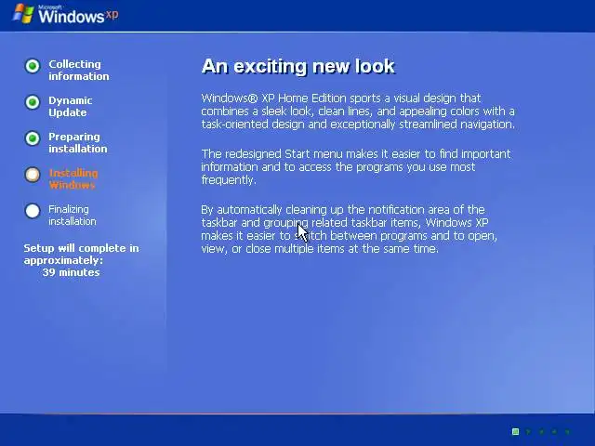Select the Preparing installation step bullet
Image resolution: width=595 pixels, height=446 pixels.
(x=33, y=138)
